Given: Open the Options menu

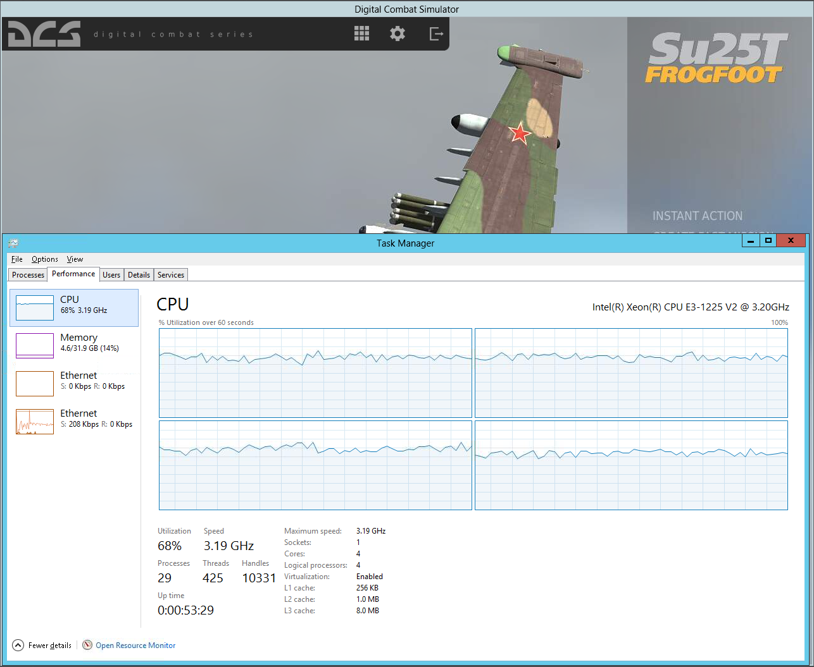Looking at the screenshot, I should coord(45,259).
